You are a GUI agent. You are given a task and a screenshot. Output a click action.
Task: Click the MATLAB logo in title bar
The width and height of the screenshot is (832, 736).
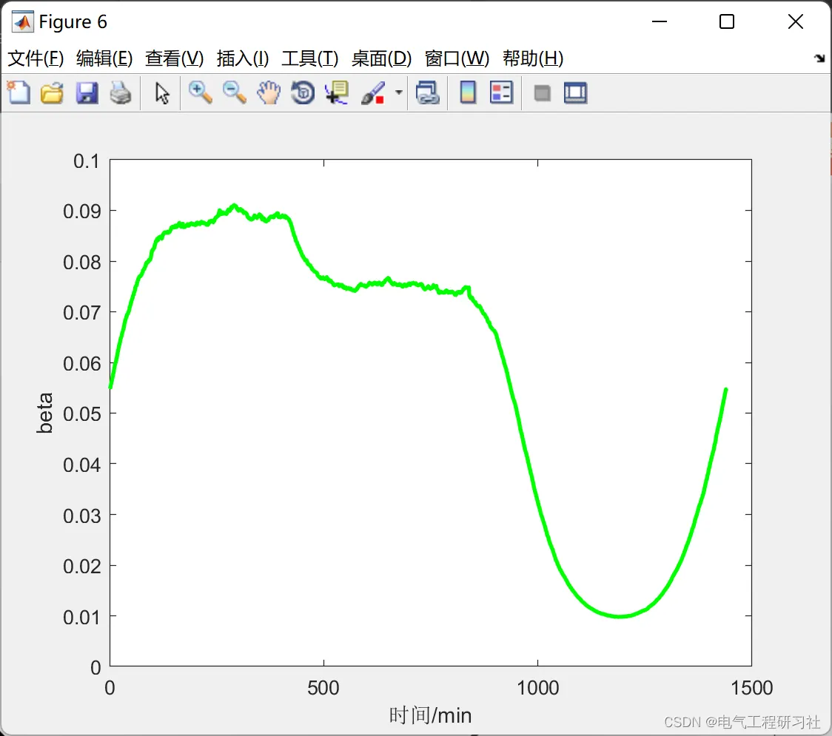tap(23, 21)
